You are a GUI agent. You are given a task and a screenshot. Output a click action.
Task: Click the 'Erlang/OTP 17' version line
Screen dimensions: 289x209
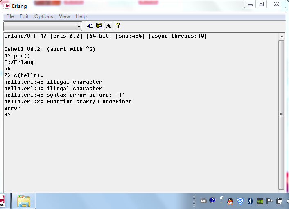[106, 36]
